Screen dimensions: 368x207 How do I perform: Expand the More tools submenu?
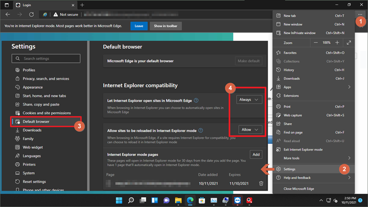349,158
